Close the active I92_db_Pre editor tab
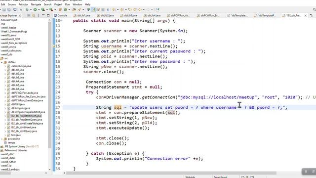The width and height of the screenshot is (316, 178). [x=306, y=15]
